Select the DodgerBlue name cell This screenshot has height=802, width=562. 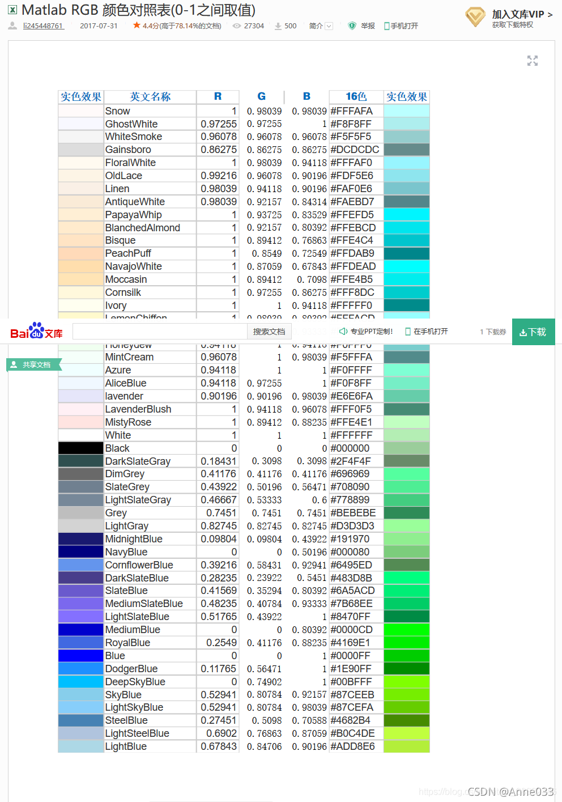(x=150, y=668)
